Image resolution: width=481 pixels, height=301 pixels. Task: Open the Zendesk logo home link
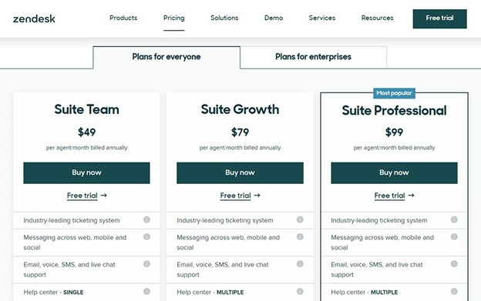pyautogui.click(x=34, y=19)
